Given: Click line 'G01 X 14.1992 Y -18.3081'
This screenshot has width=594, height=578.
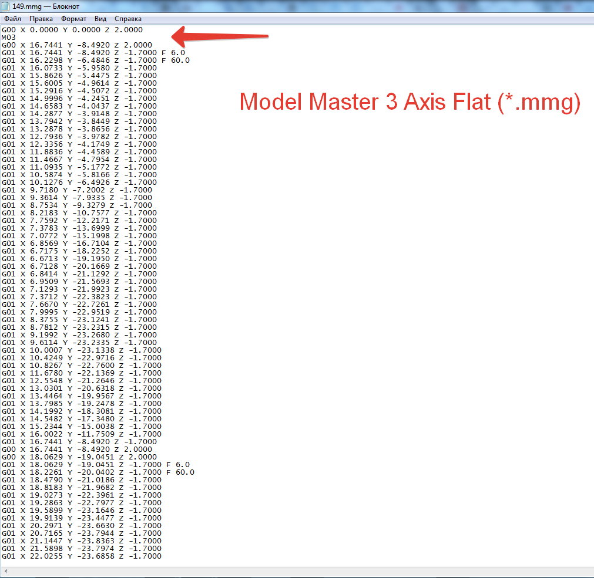Looking at the screenshot, I should tap(82, 411).
